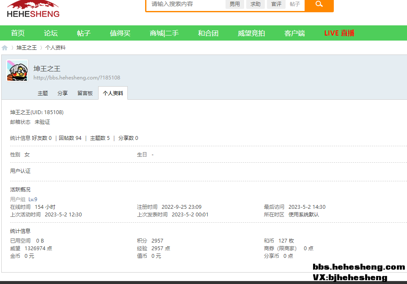Switch to the 分享 profile tab
Screen dimensions: 407x284
click(x=63, y=93)
